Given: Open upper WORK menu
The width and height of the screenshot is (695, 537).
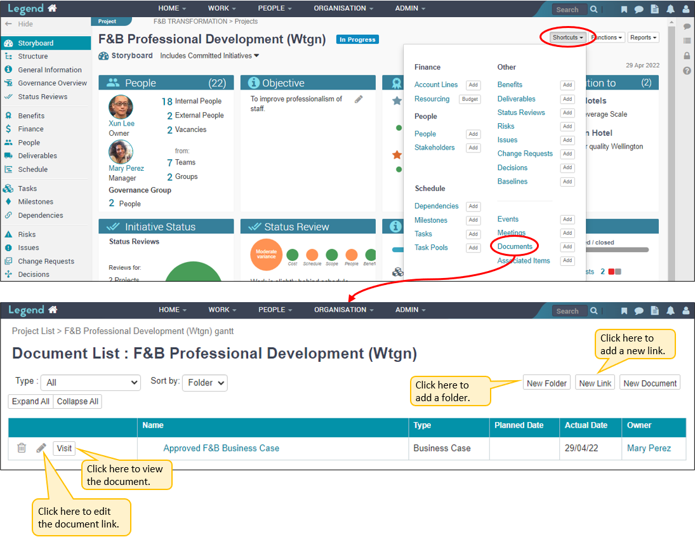Looking at the screenshot, I should (x=222, y=8).
